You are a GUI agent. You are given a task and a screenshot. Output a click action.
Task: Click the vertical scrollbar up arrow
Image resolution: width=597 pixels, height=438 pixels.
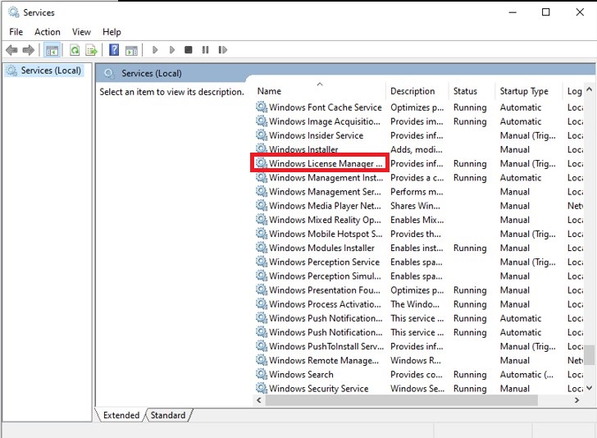[590, 89]
